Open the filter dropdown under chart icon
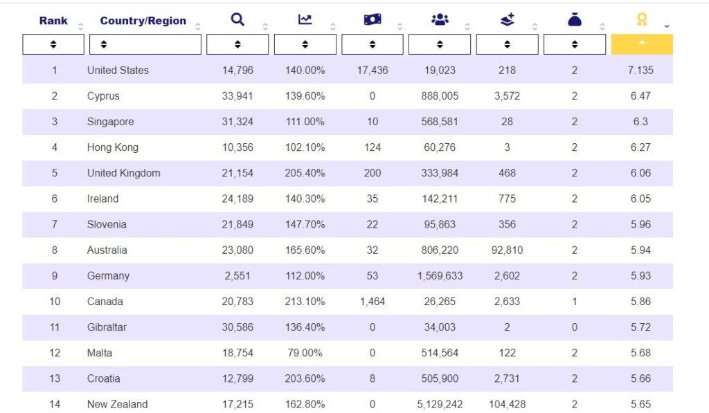709x413 pixels. [305, 44]
